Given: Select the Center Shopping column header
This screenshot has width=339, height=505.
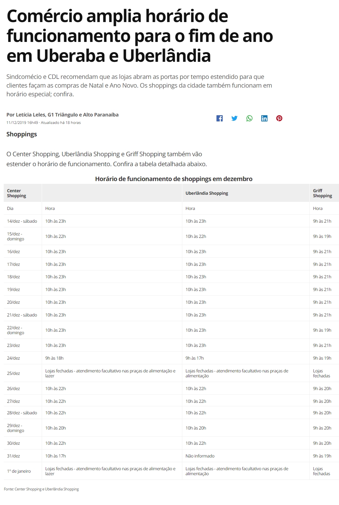Looking at the screenshot, I should tap(16, 193).
